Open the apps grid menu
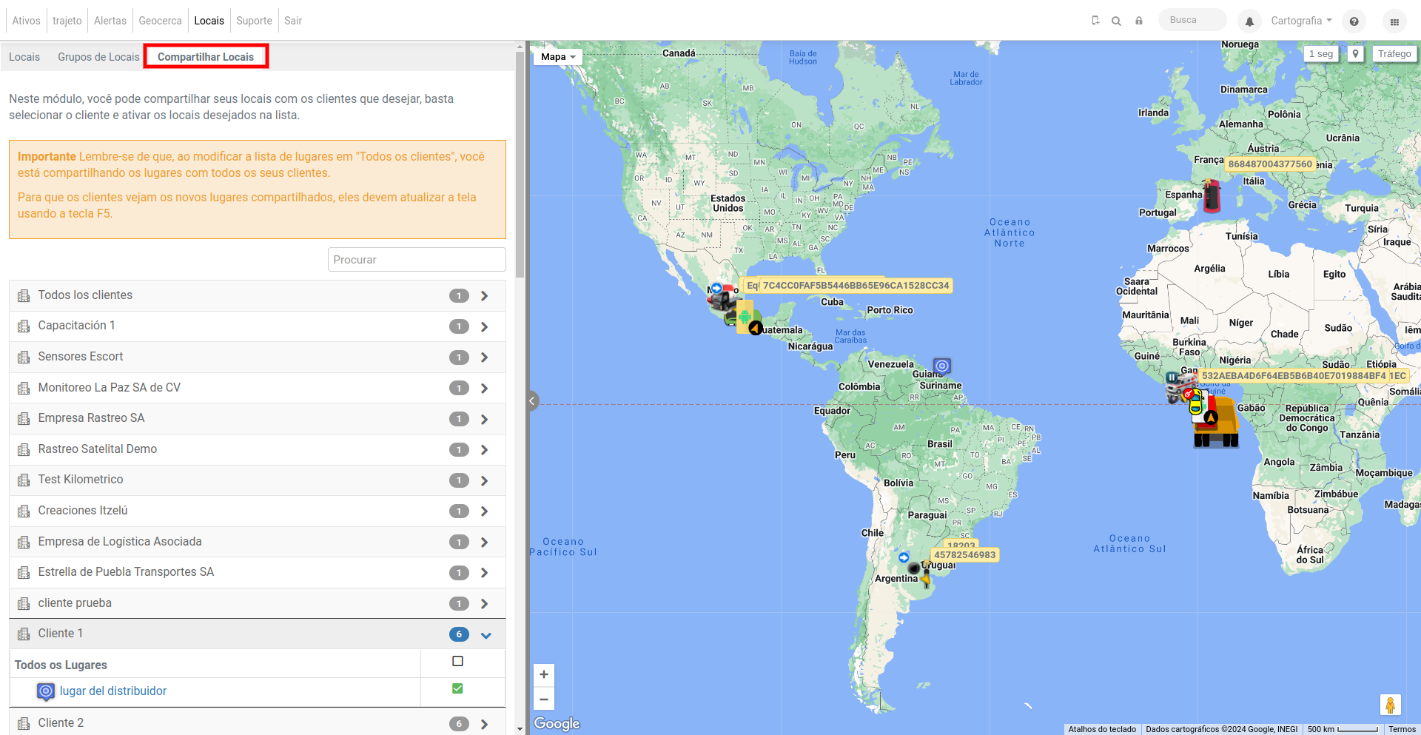The height and width of the screenshot is (735, 1421). pyautogui.click(x=1394, y=21)
